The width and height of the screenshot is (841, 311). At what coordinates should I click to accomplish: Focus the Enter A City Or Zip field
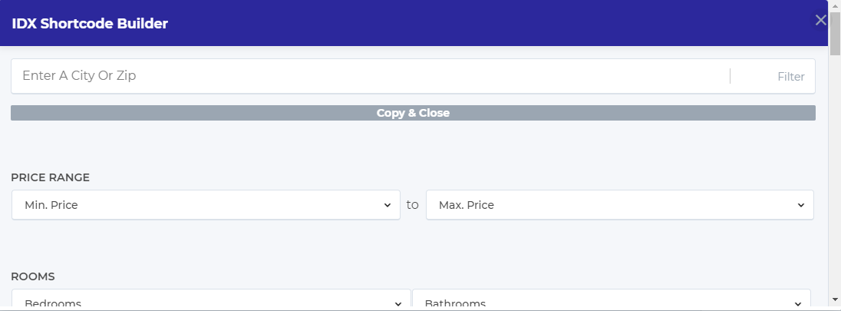click(370, 76)
